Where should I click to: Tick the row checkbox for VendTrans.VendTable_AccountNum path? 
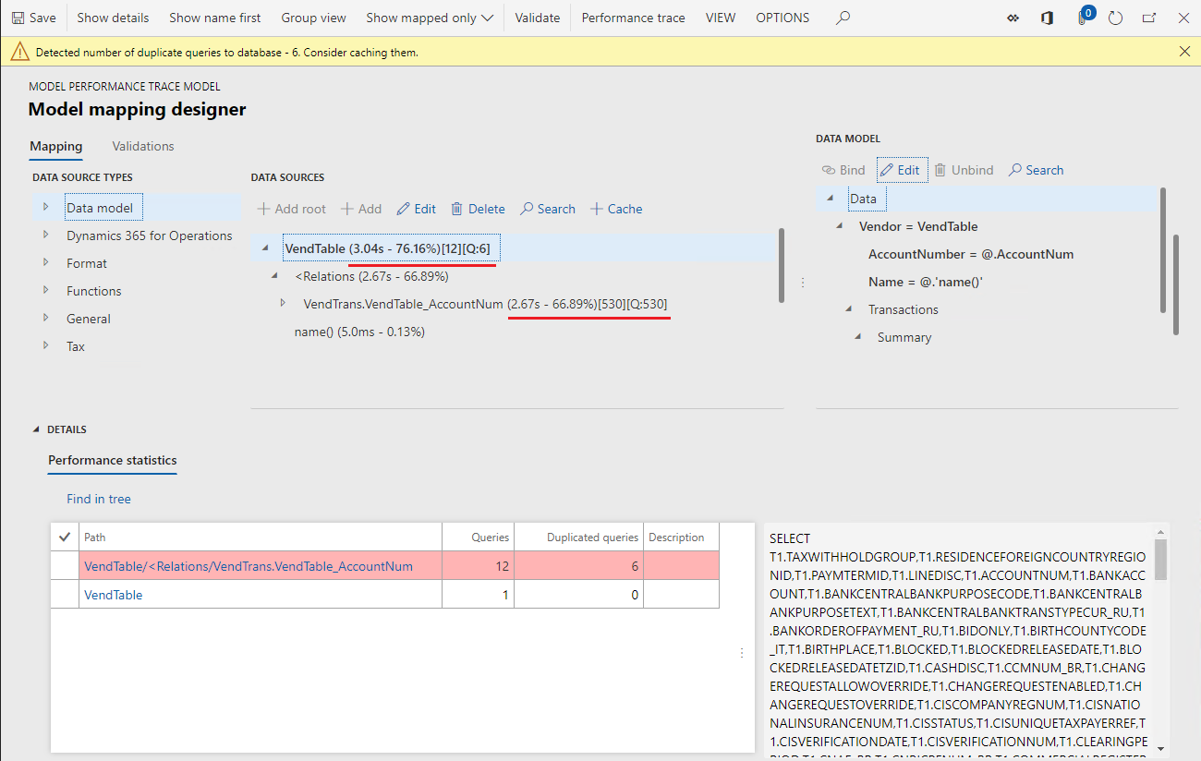tap(65, 566)
